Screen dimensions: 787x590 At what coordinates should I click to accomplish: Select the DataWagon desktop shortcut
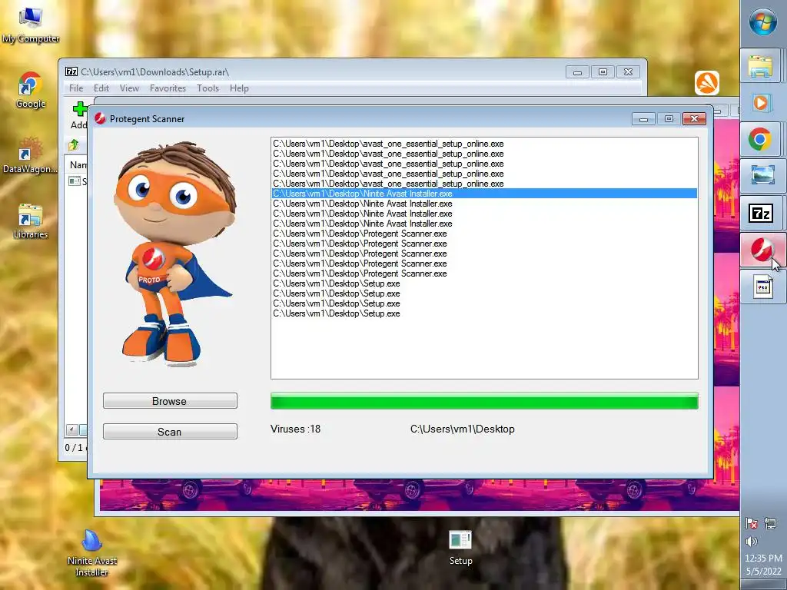tap(31, 155)
